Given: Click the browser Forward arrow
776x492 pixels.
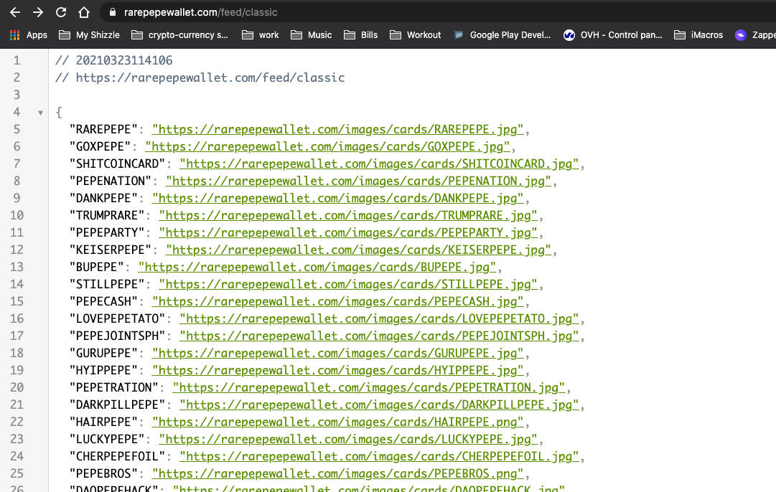Looking at the screenshot, I should 37,12.
